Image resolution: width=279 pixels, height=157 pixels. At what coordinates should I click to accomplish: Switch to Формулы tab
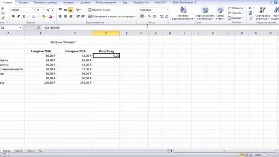point(68,3)
